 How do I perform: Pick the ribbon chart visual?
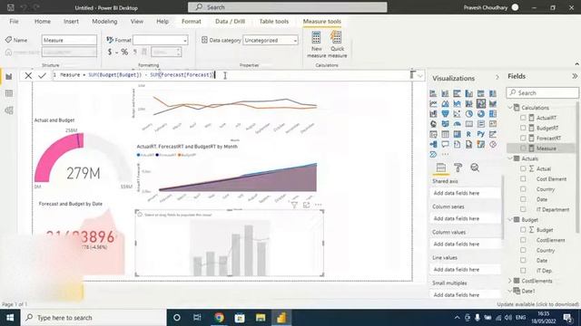pos(492,104)
